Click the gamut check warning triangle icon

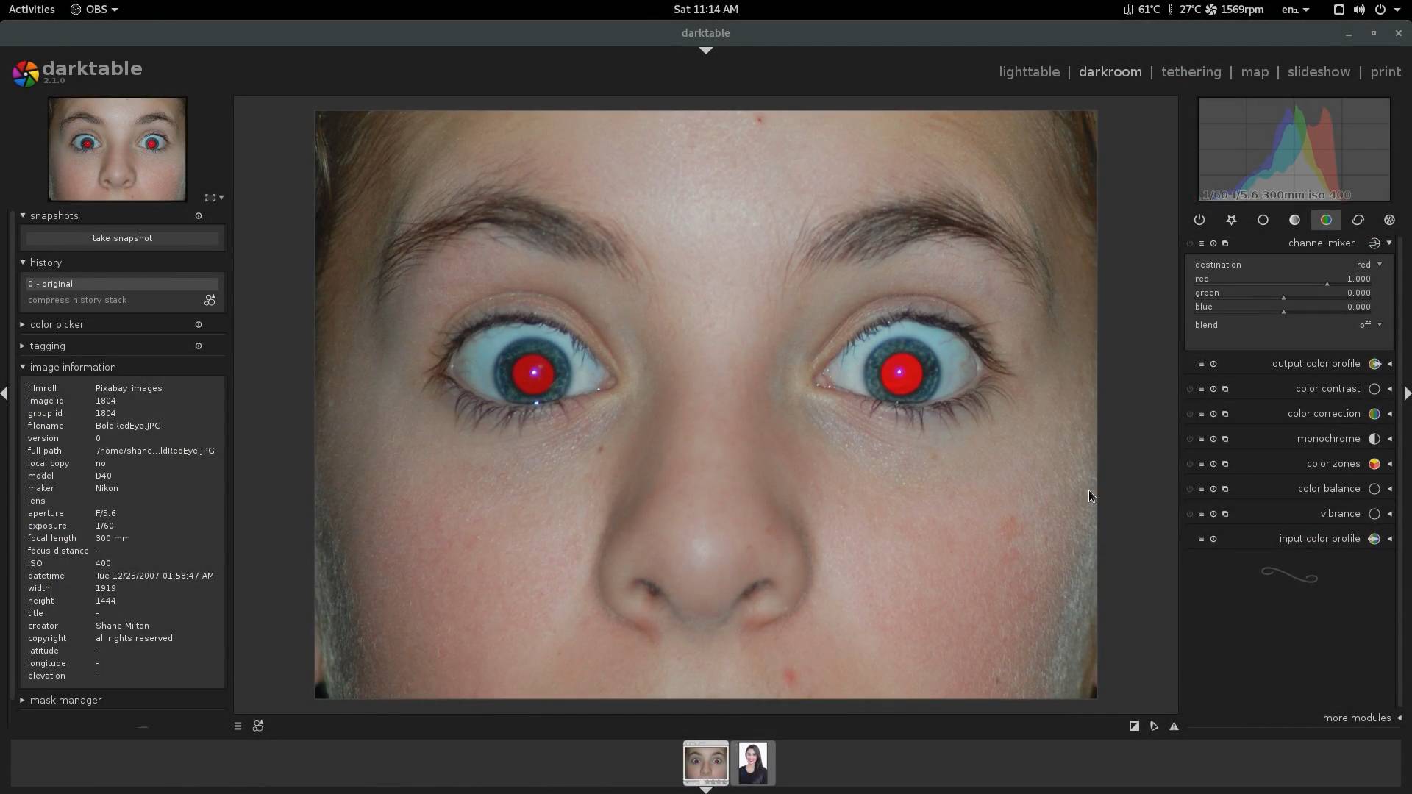pos(1174,726)
